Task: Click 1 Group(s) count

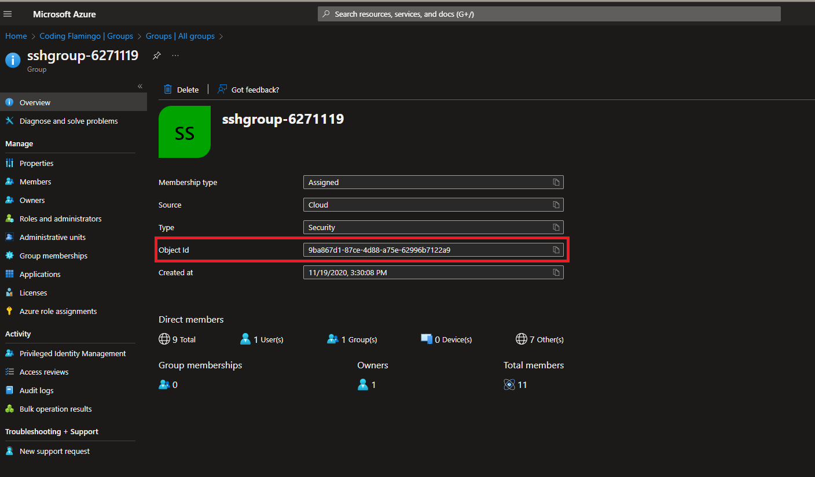Action: tap(352, 339)
